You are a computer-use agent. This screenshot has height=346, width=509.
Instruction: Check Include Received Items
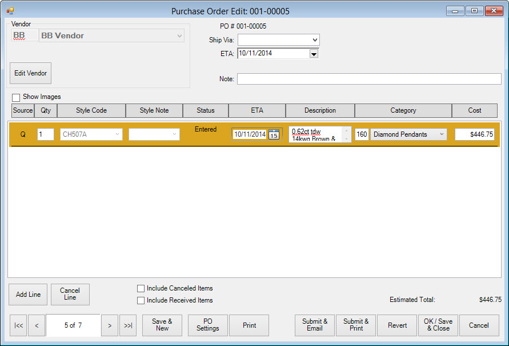click(141, 300)
